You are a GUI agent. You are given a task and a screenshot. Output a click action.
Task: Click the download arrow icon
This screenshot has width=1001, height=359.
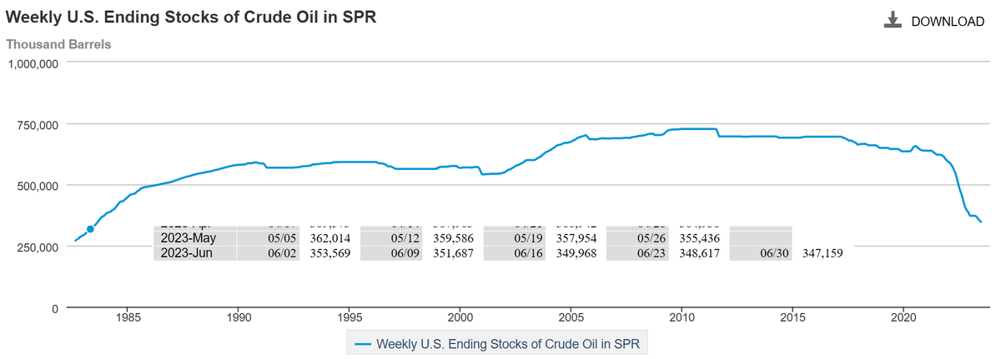point(893,21)
